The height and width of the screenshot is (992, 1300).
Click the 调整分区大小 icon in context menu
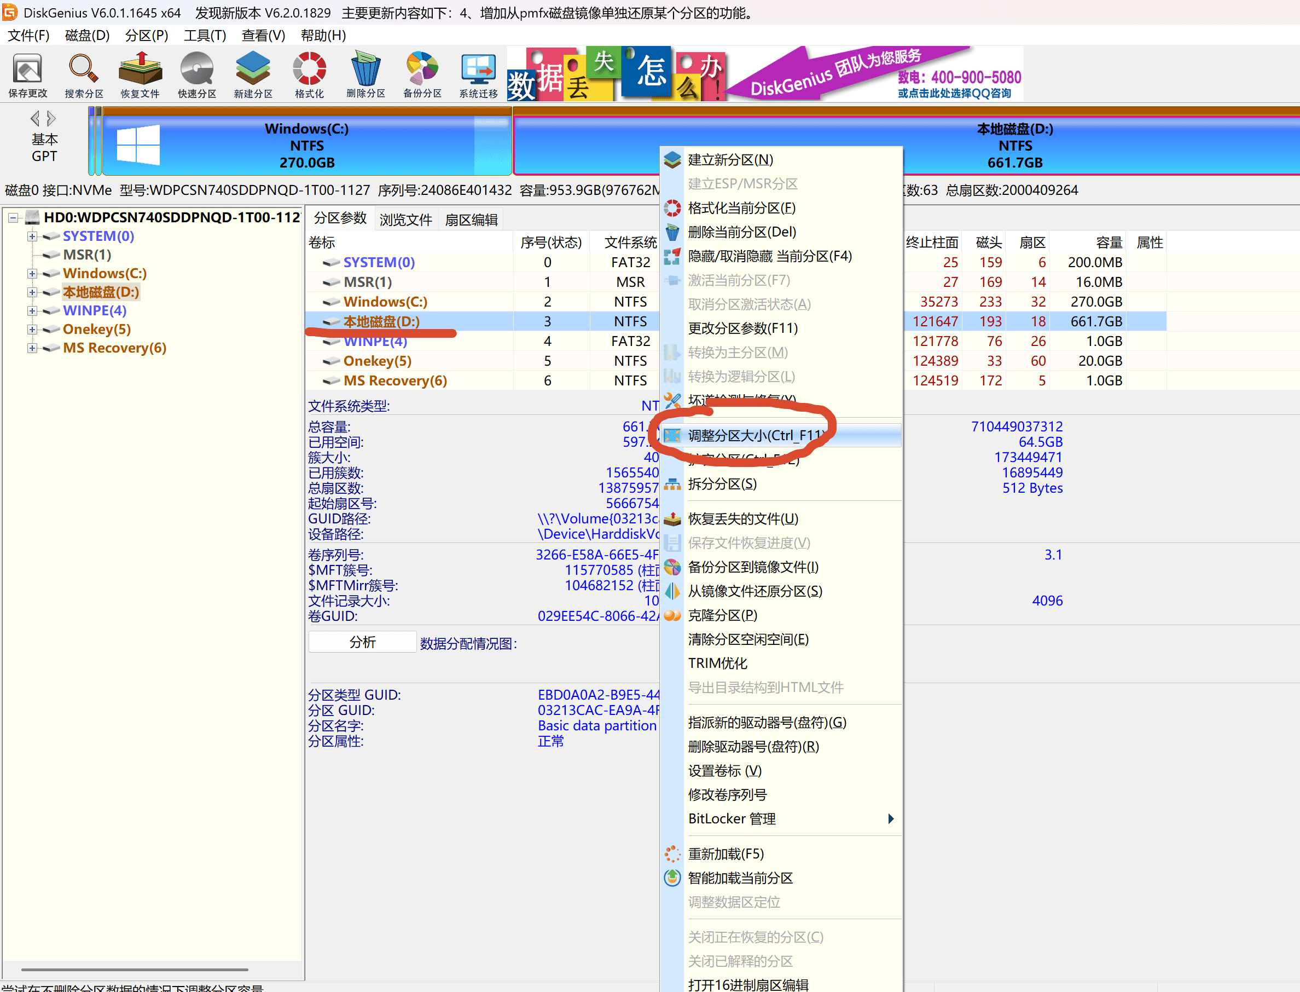672,436
